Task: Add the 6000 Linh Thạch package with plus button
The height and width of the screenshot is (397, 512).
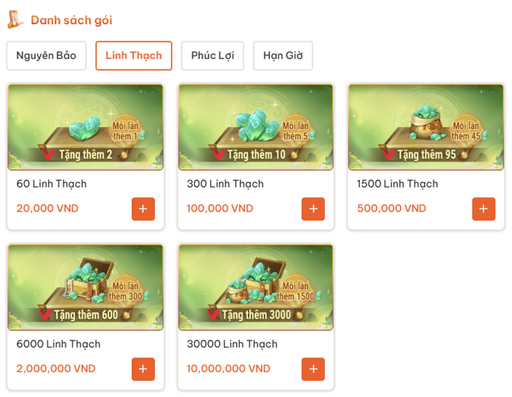Action: coord(143,369)
